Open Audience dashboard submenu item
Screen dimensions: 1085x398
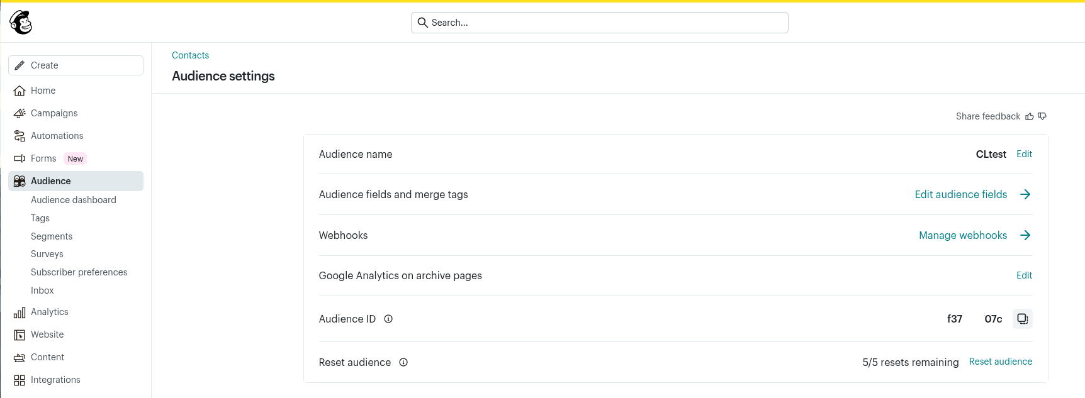point(74,200)
